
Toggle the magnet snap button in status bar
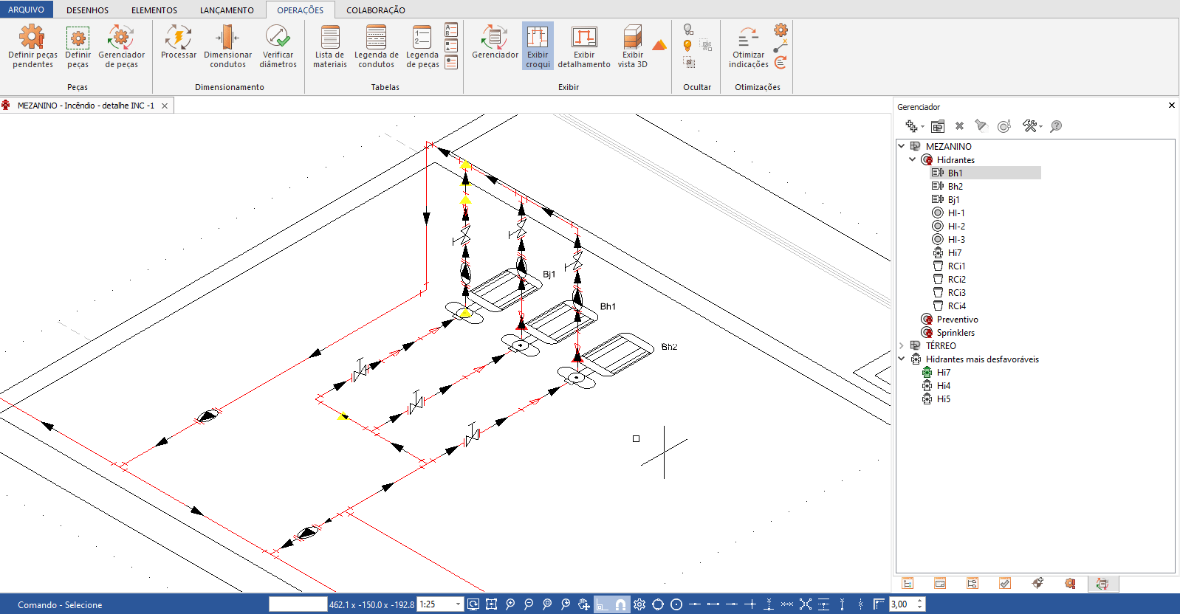click(621, 604)
